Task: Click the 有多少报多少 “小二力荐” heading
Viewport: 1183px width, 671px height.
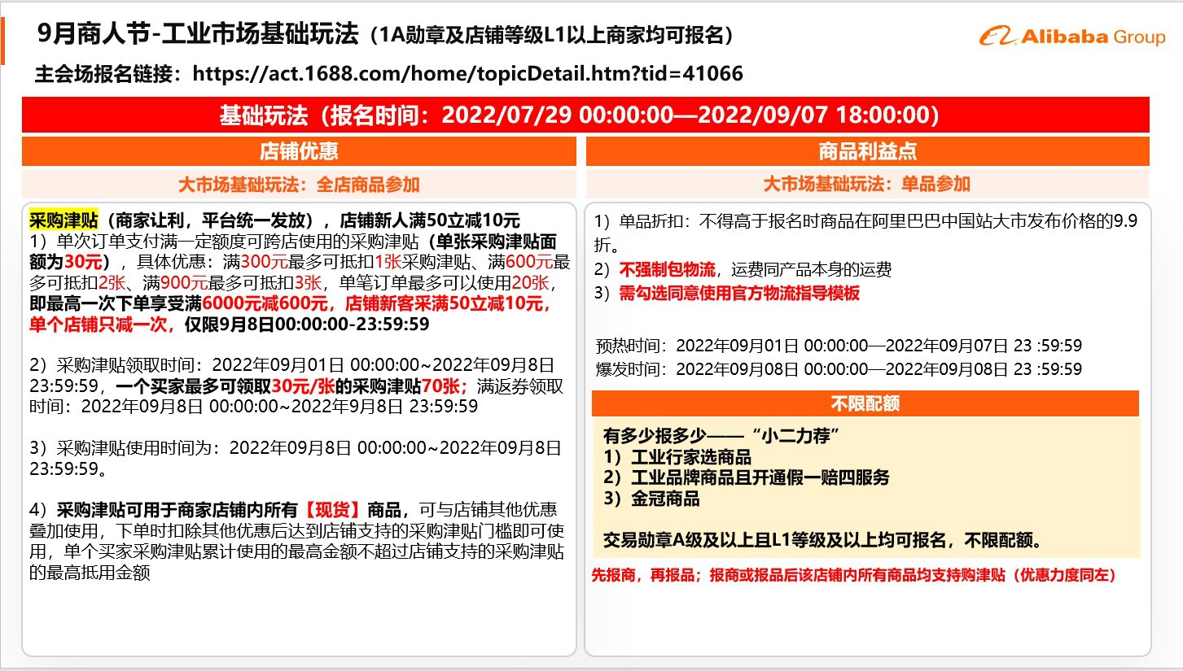Action: (x=721, y=435)
